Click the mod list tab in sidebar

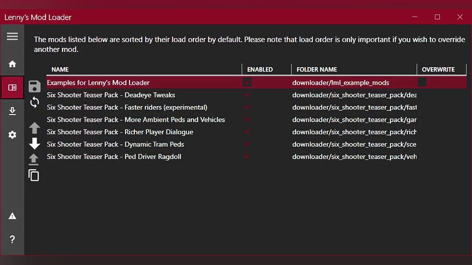[x=12, y=88]
